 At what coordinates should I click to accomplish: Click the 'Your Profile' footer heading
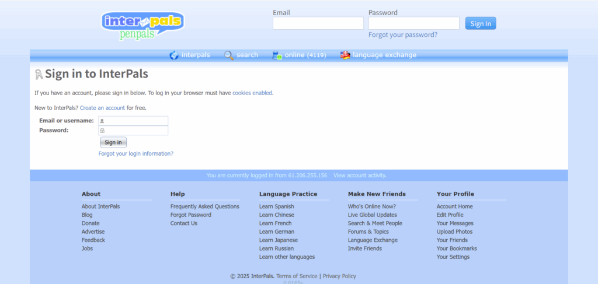(456, 194)
